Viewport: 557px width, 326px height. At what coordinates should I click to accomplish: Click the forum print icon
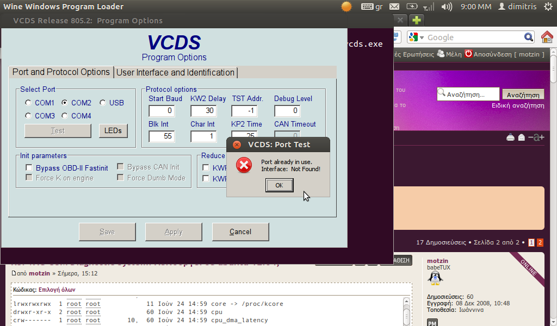[x=510, y=137]
